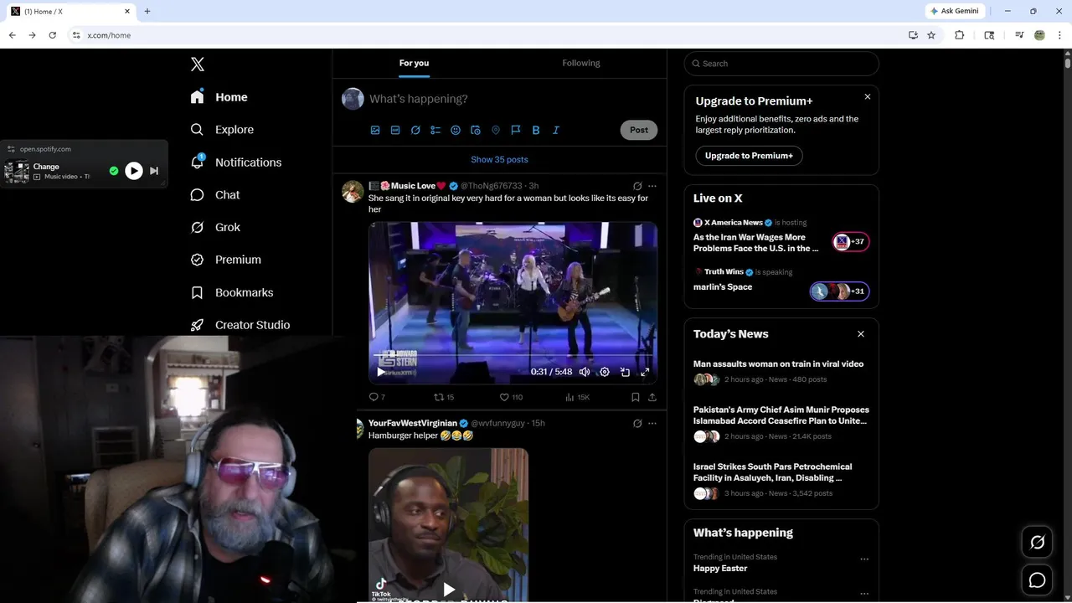
Task: Show 35 new posts
Action: pyautogui.click(x=499, y=160)
